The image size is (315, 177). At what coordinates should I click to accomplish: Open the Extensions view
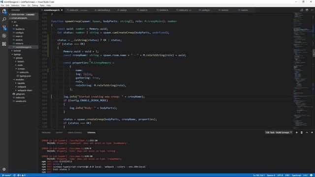click(x=4, y=44)
